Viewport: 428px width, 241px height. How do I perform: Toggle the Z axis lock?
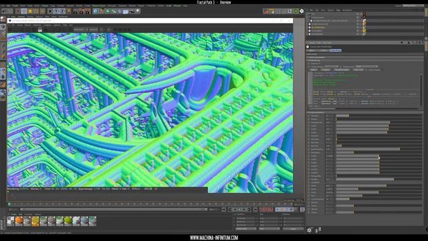coord(62,11)
